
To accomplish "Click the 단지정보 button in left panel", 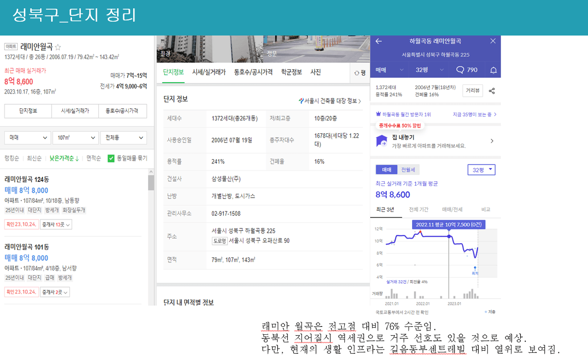I will point(28,111).
